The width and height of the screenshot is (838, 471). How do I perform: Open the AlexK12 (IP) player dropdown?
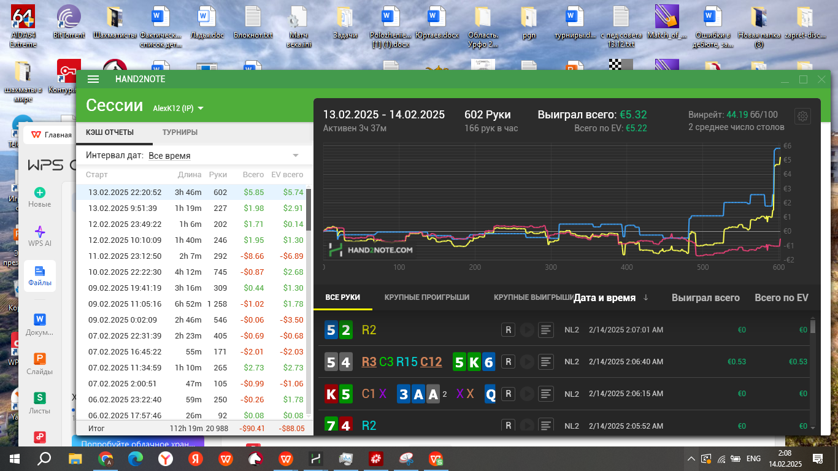click(178, 109)
